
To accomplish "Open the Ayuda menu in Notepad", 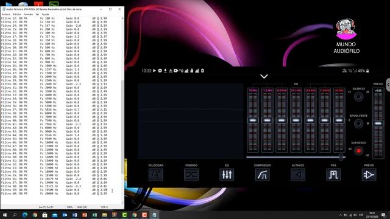I will click(x=45, y=15).
